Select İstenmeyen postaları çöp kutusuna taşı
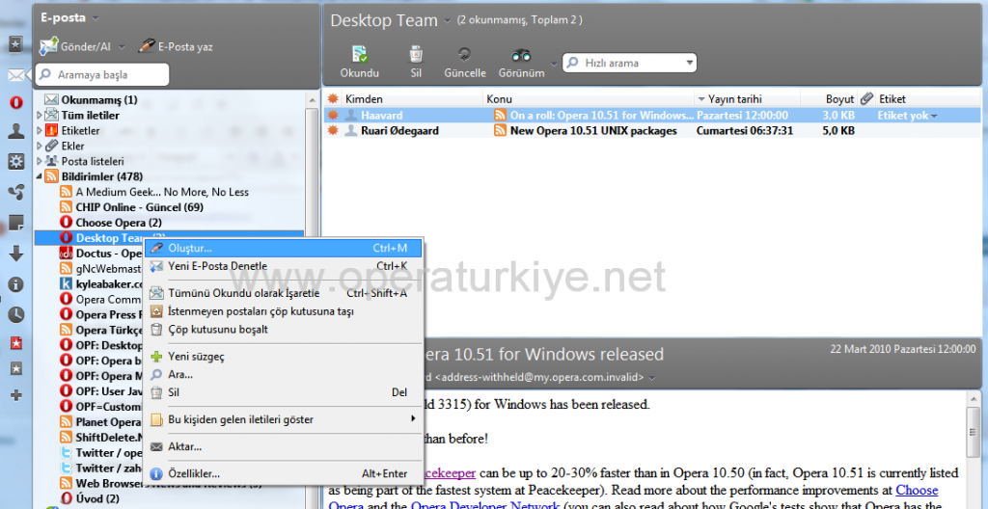This screenshot has width=988, height=509. (x=284, y=311)
